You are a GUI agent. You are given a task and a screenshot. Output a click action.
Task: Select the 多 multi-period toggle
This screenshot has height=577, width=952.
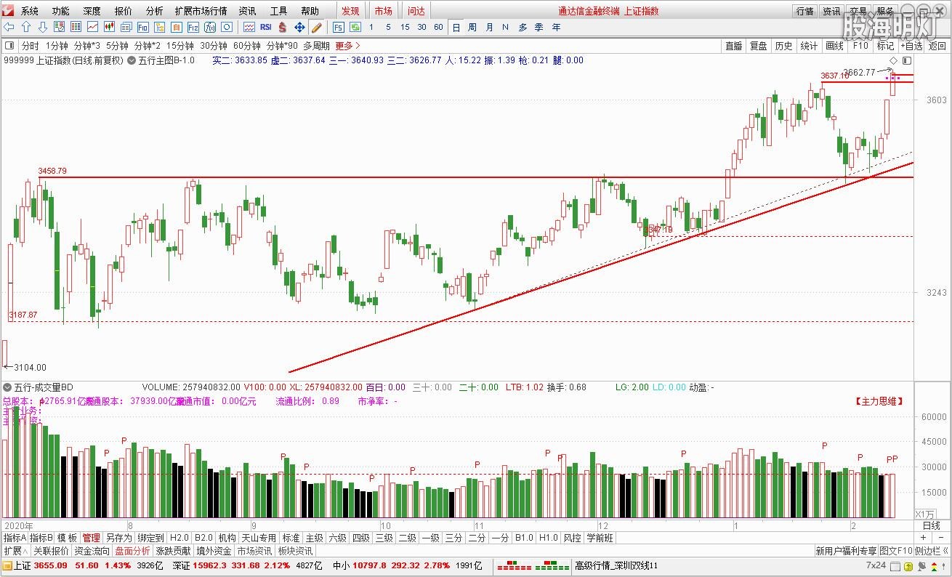(x=523, y=27)
